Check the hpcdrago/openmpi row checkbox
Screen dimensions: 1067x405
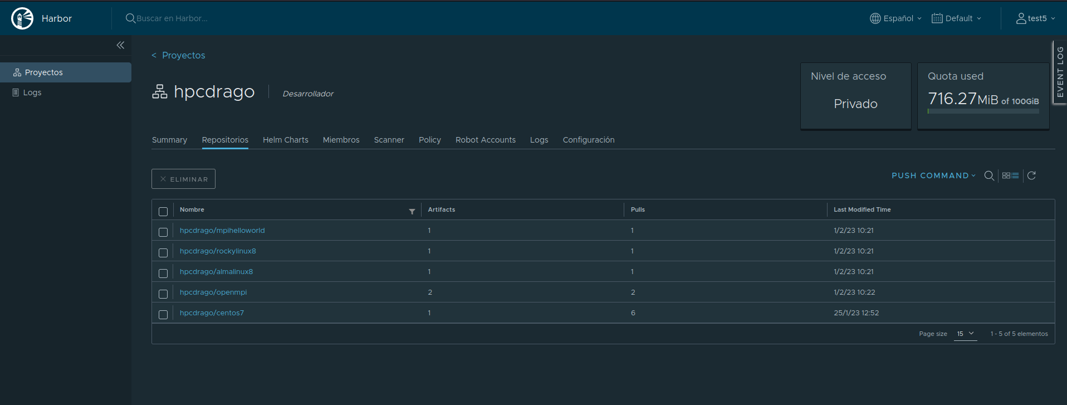pyautogui.click(x=163, y=294)
